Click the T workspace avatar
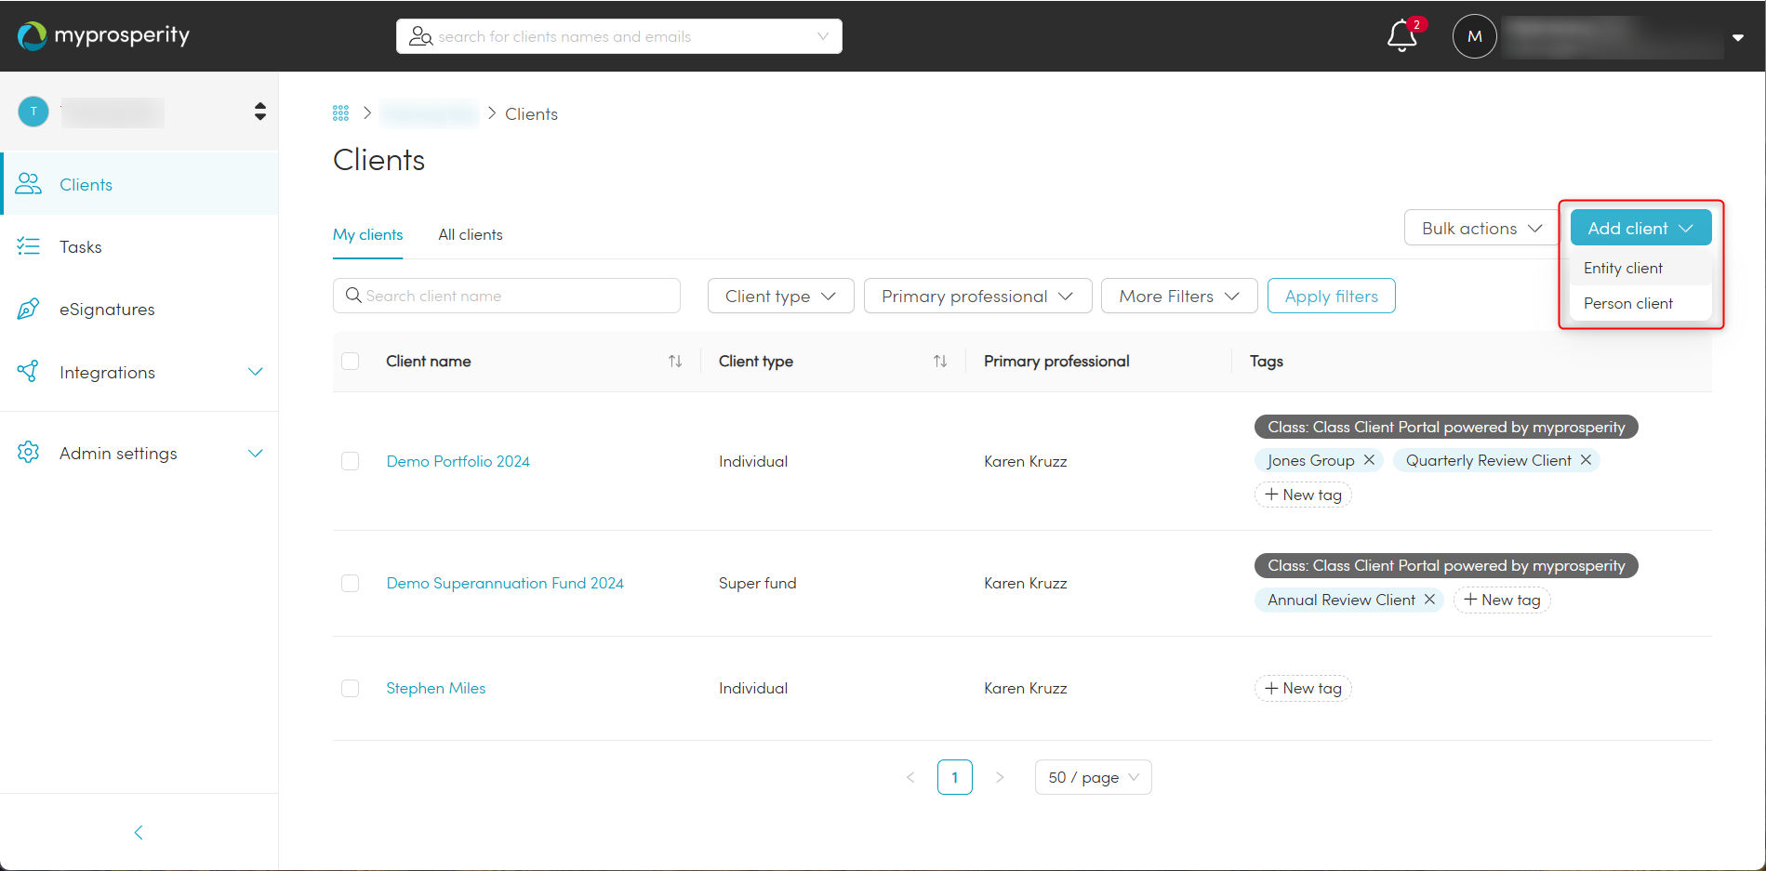1766x871 pixels. click(x=33, y=112)
